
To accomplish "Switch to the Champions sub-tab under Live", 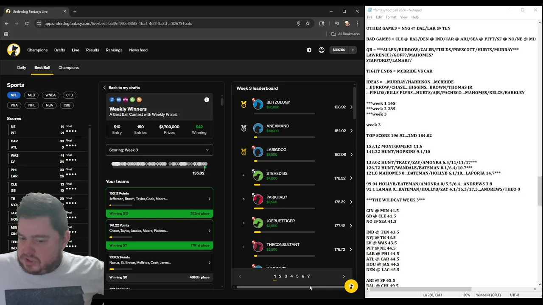I will click(69, 67).
